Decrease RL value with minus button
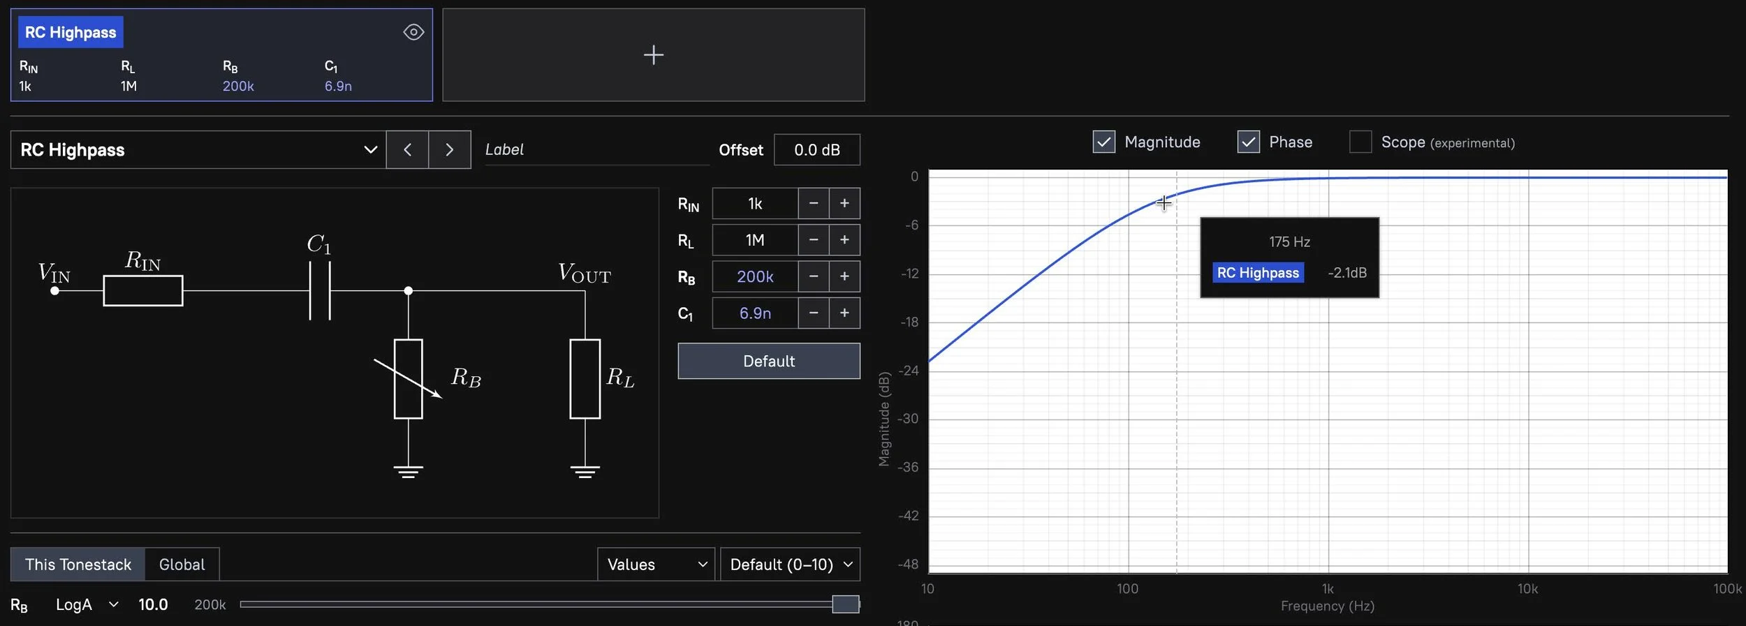This screenshot has width=1746, height=626. 814,239
